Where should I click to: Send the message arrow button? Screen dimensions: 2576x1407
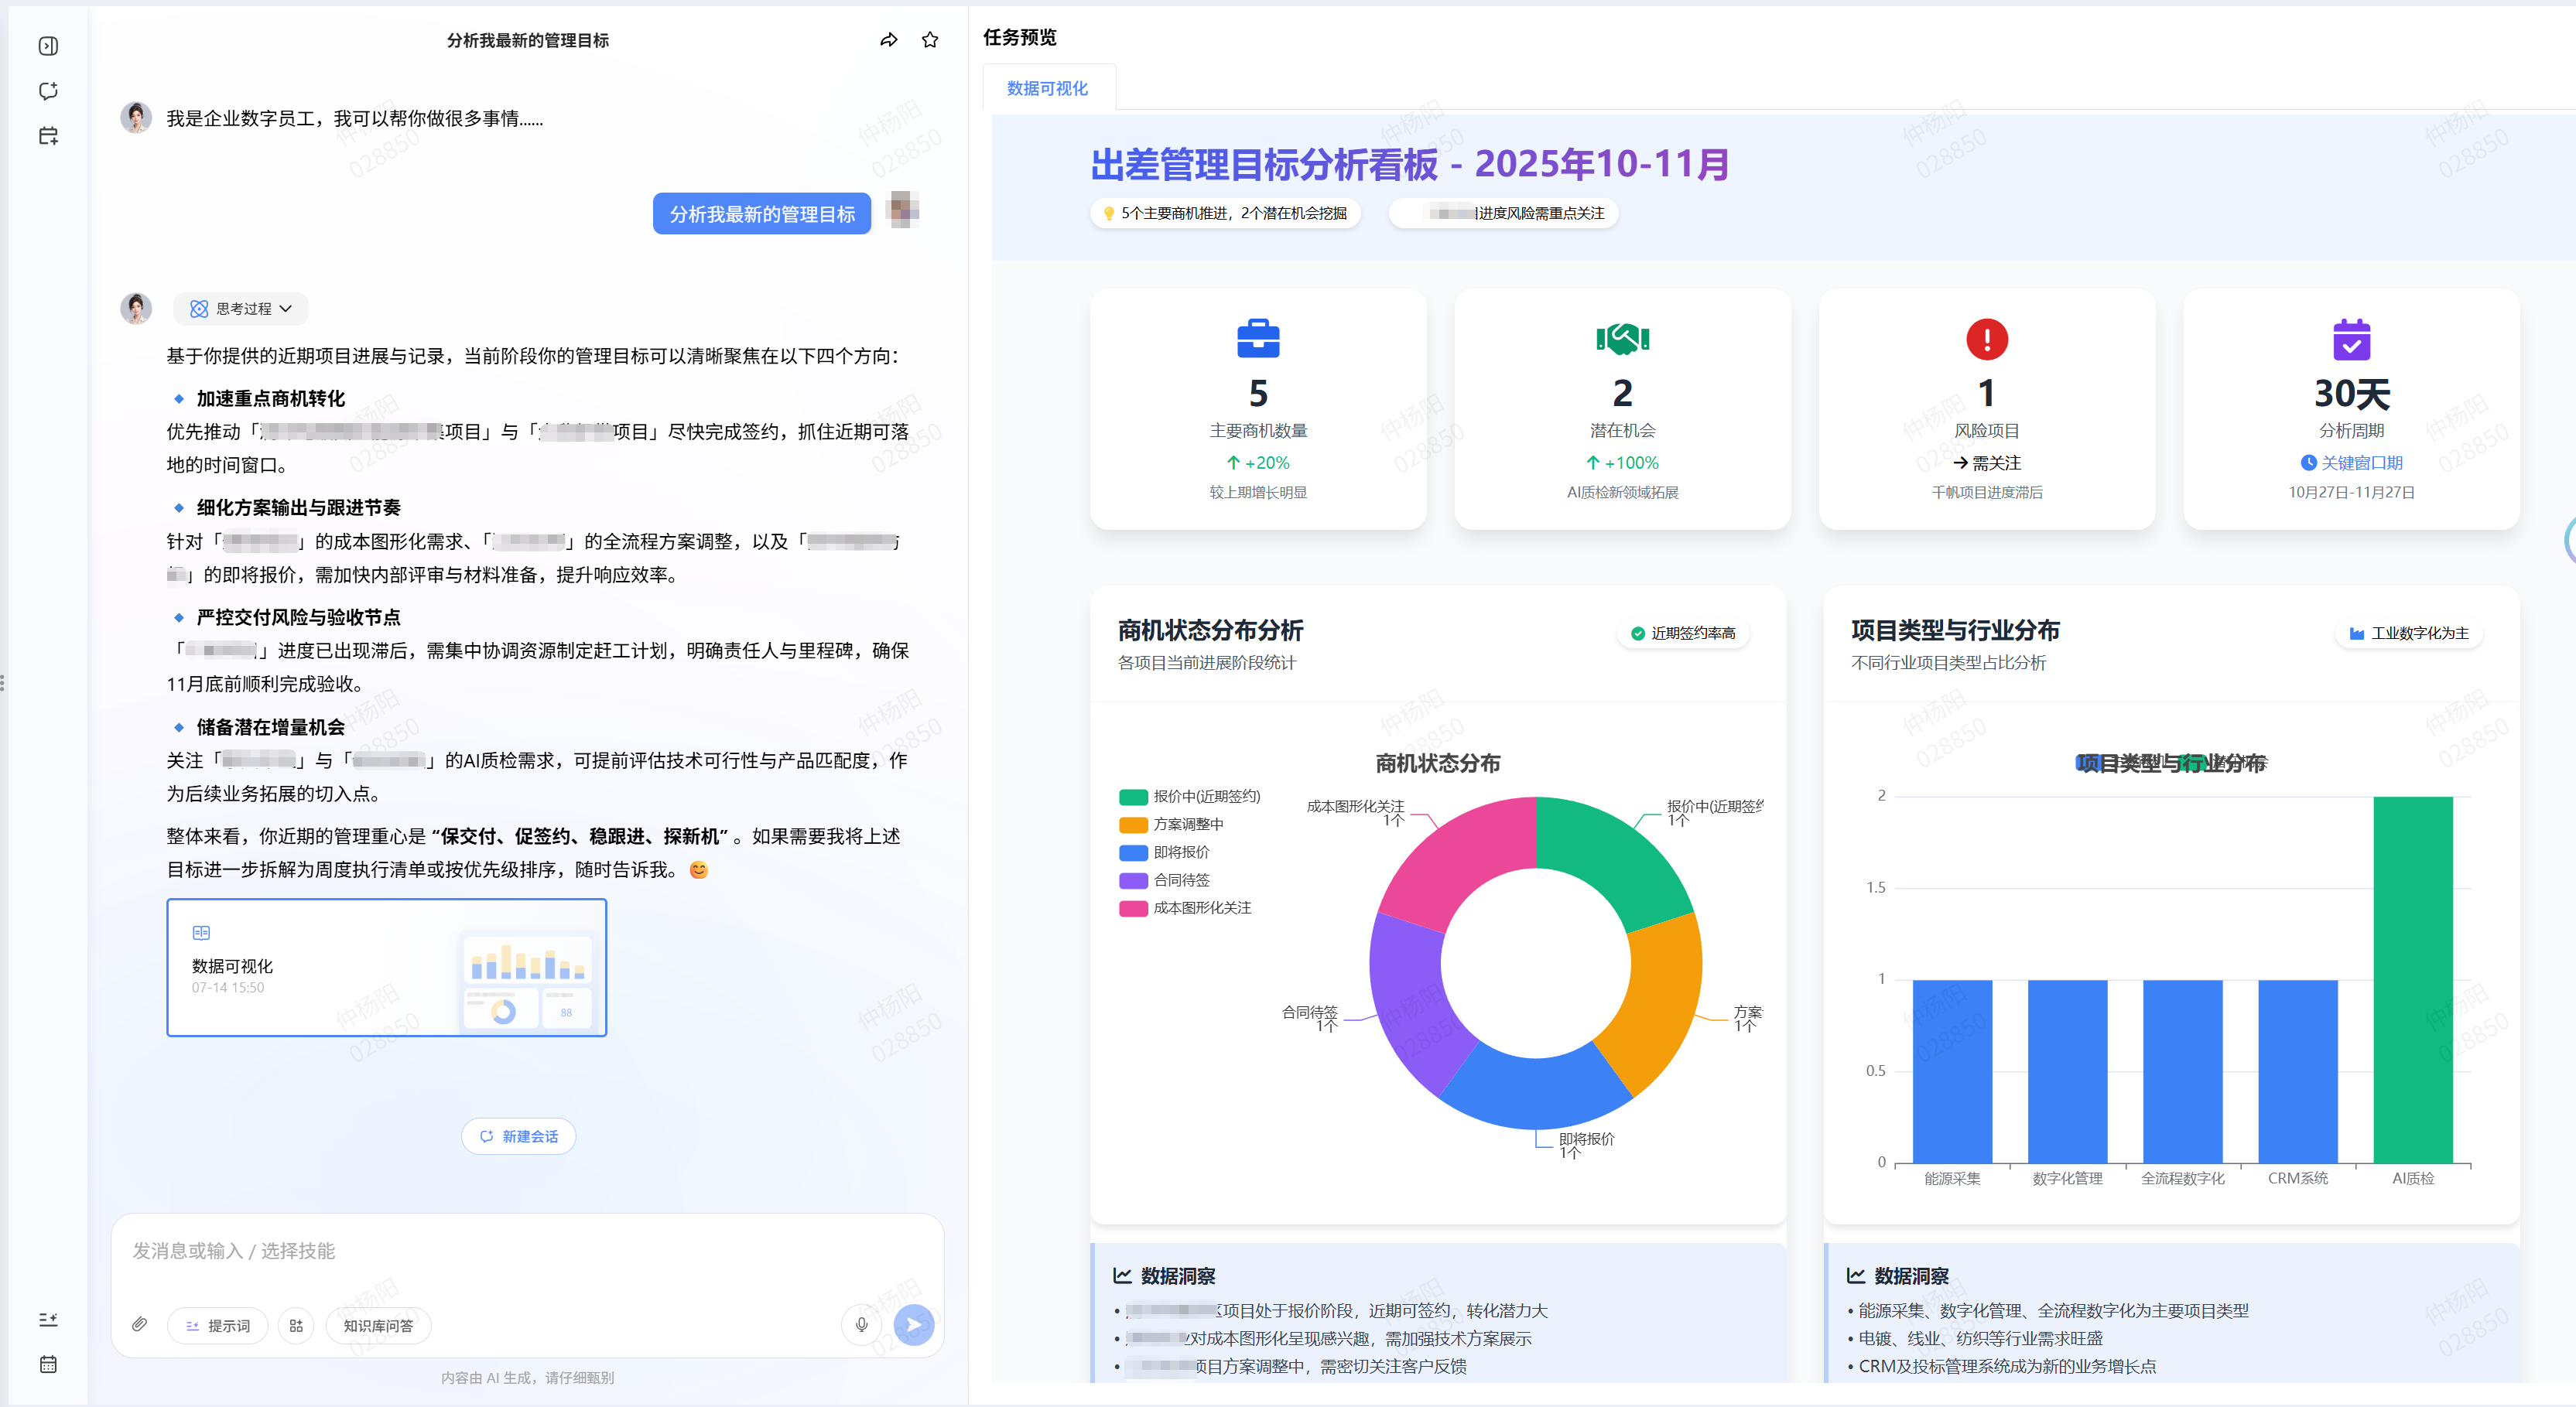[913, 1325]
